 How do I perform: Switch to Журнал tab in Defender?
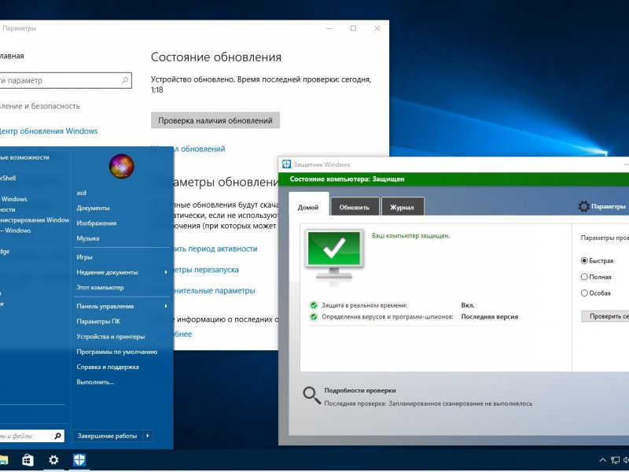click(402, 207)
